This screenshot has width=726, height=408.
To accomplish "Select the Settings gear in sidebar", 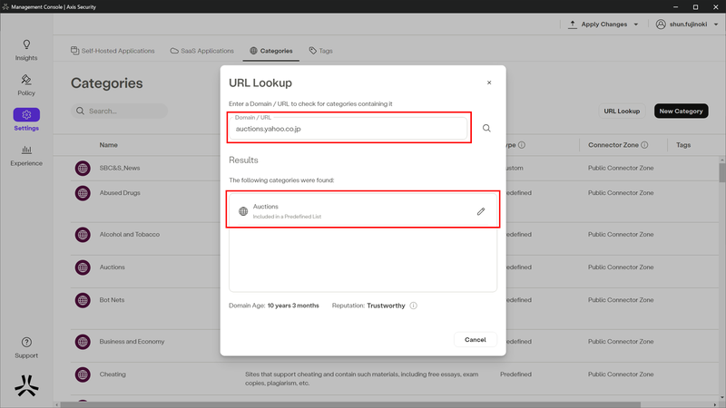I will [x=26, y=115].
